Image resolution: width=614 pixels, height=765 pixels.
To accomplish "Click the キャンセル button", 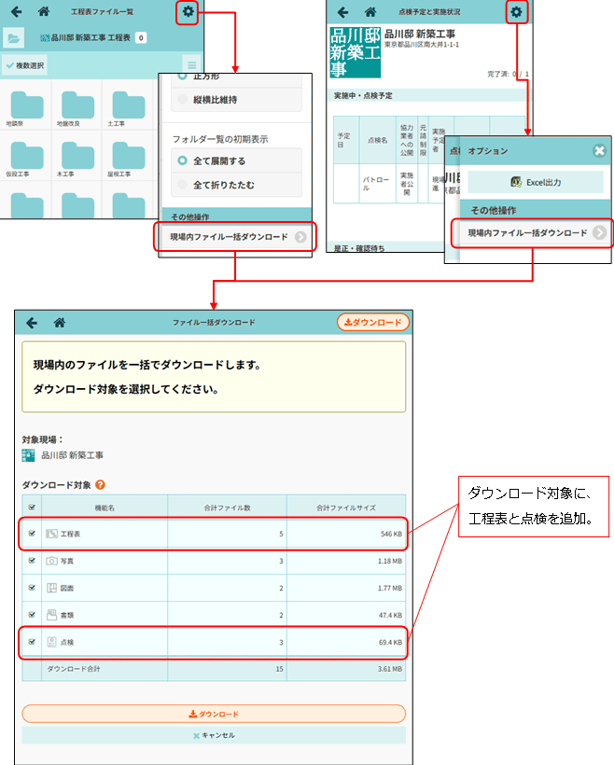I will click(x=214, y=735).
